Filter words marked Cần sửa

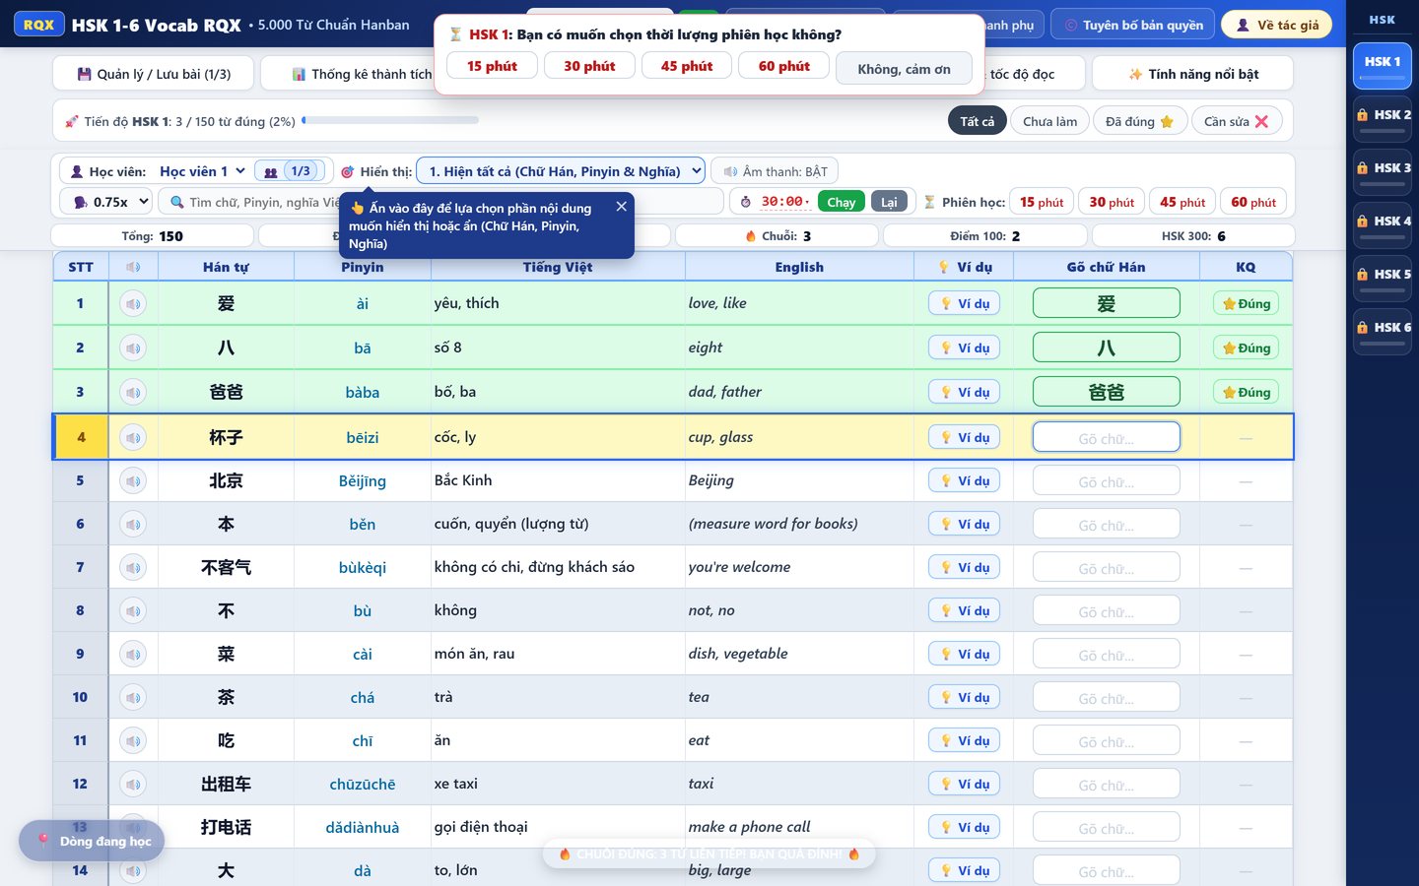pyautogui.click(x=1237, y=121)
